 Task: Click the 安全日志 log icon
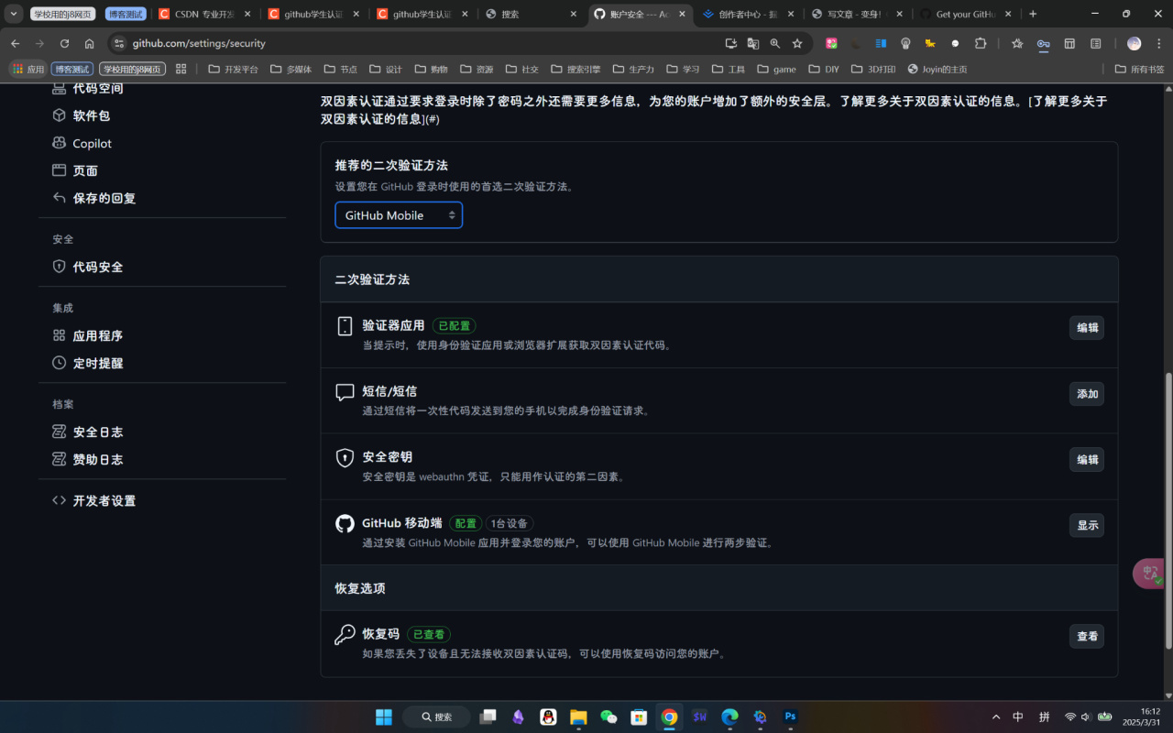(59, 432)
